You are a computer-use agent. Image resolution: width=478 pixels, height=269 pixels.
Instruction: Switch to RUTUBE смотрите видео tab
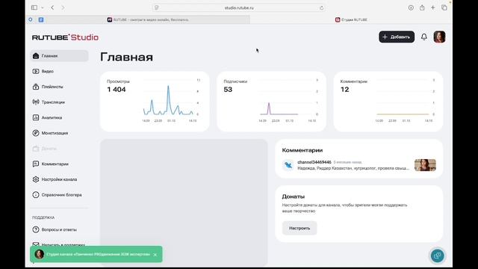(148, 19)
